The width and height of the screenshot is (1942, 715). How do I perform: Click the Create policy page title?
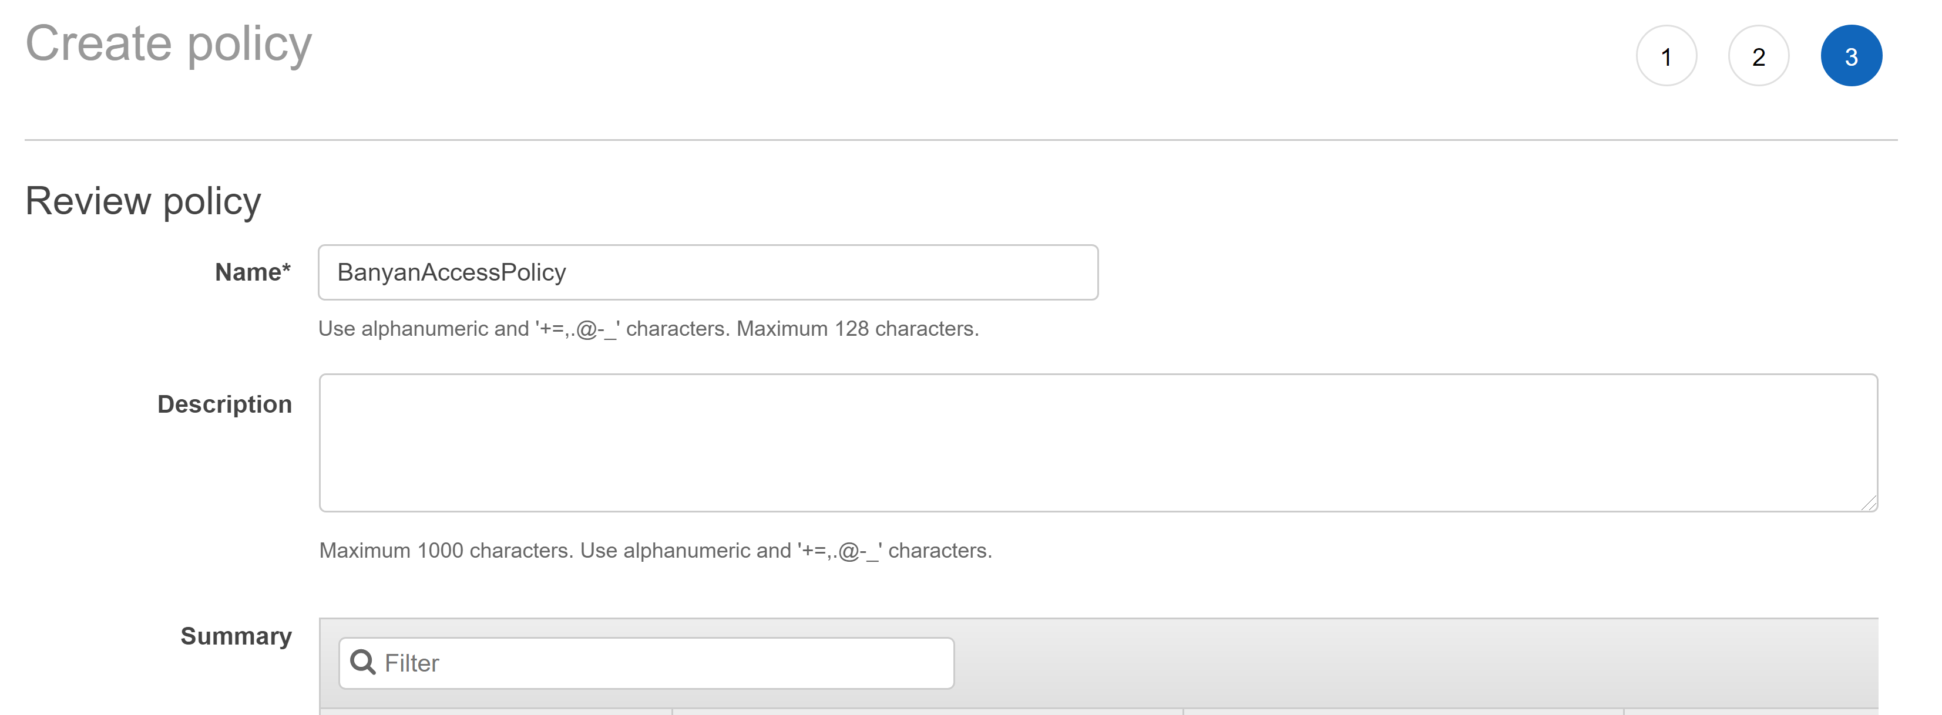pos(167,43)
